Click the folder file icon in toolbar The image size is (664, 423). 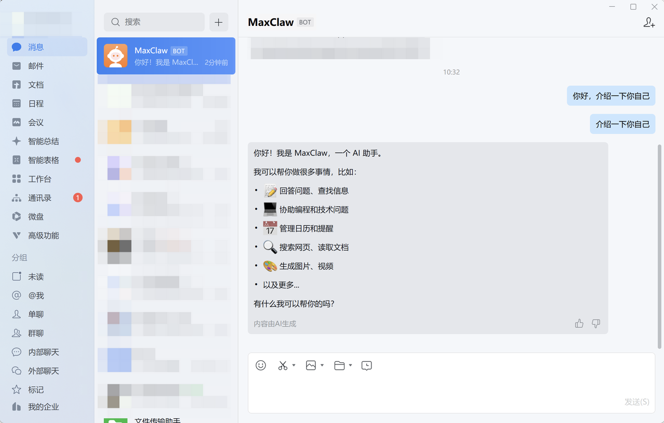click(x=340, y=366)
